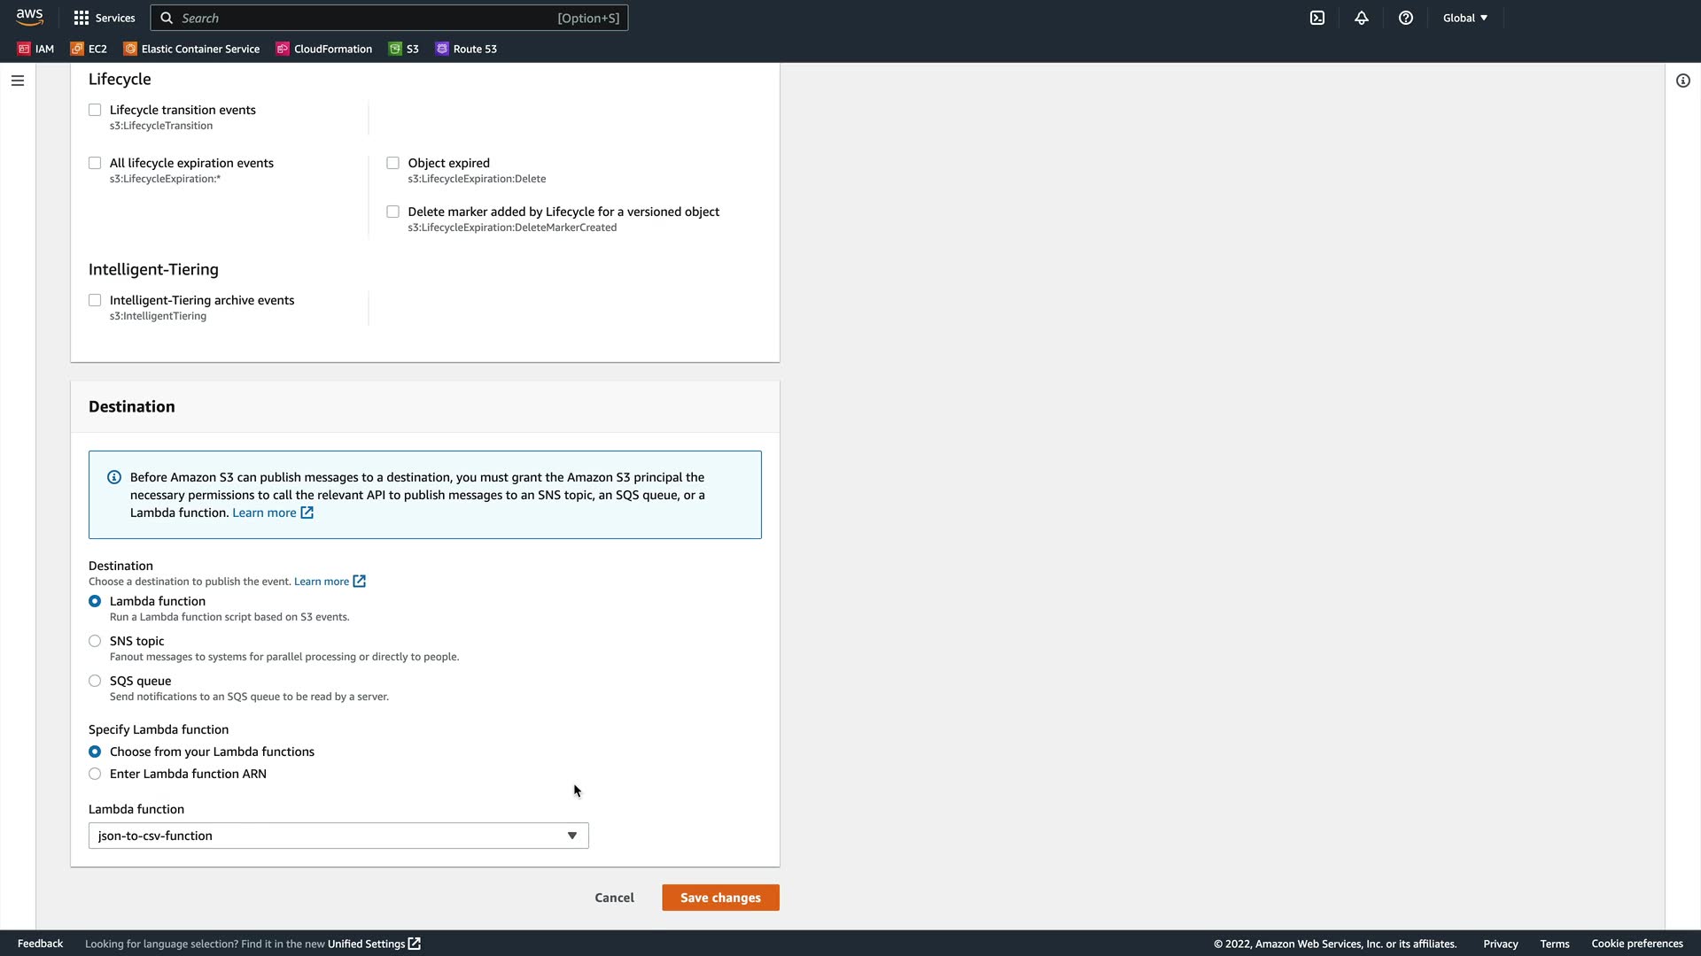Screen dimensions: 1701x956
Task: Click the AWS logo home icon
Action: (29, 18)
